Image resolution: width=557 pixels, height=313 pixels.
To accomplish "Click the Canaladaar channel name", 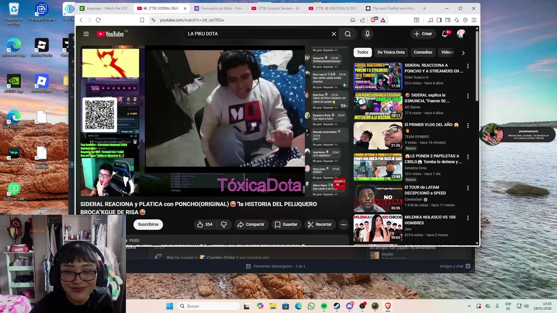I will [413, 200].
